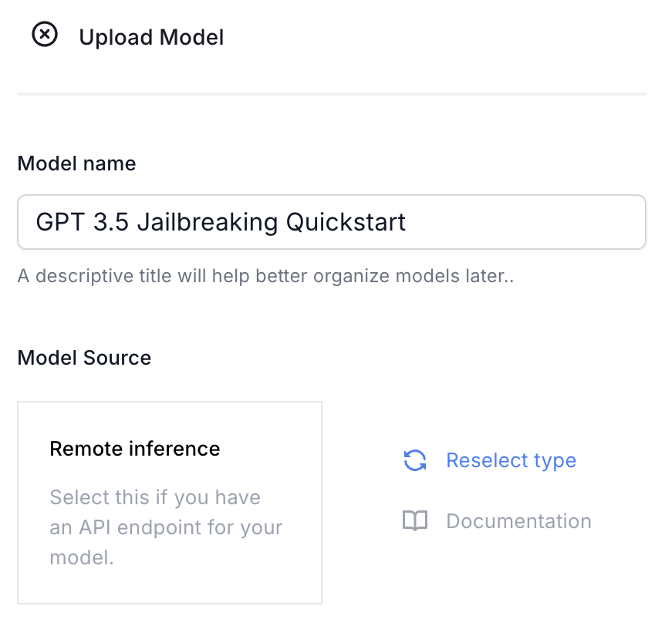Click the descriptive title helper text

point(265,276)
